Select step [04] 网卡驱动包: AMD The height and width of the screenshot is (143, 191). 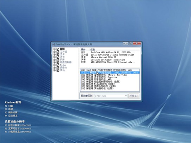pyautogui.click(x=110, y=79)
